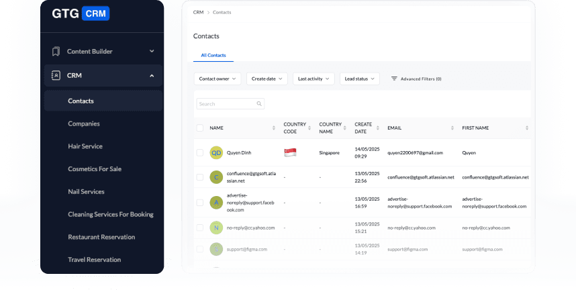Toggle the select-all checkbox in table header
576x290 pixels.
[200, 128]
